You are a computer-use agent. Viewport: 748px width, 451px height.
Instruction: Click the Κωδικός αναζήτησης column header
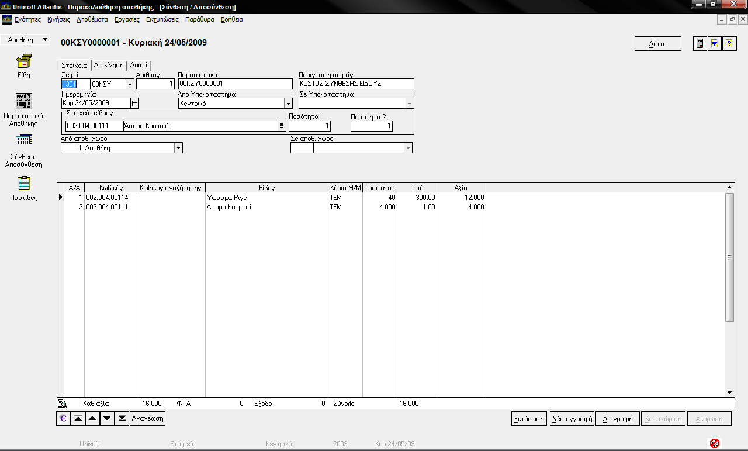coord(172,188)
